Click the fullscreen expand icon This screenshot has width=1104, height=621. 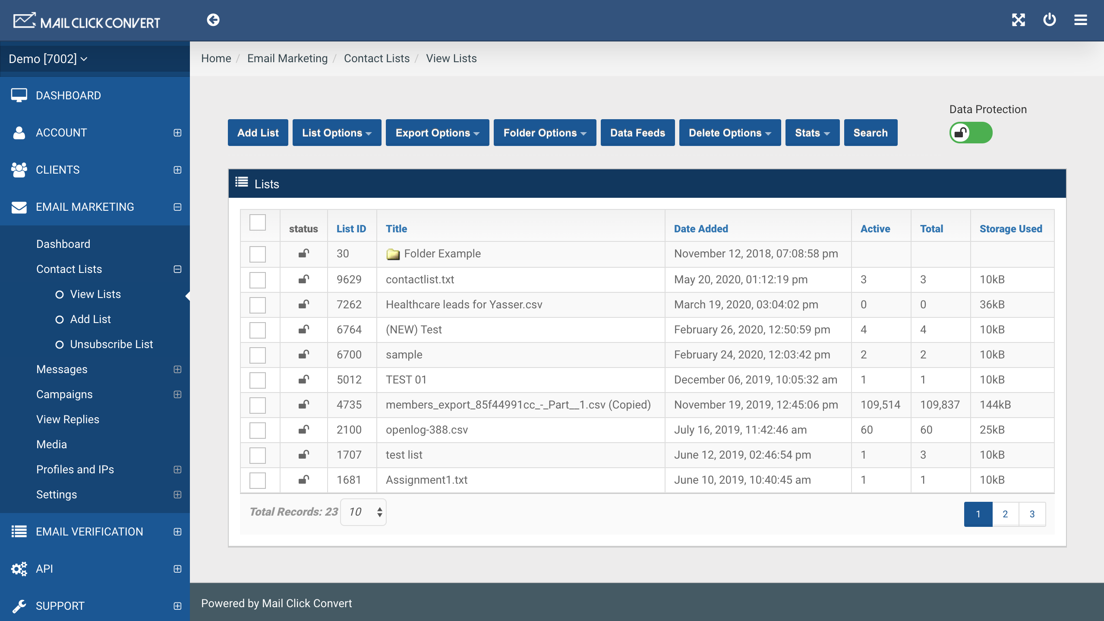click(x=1019, y=20)
